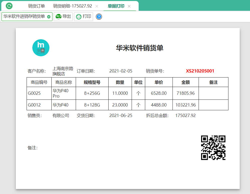Click the 销售员 label
Image resolution: width=250 pixels, height=194 pixels.
[35, 115]
